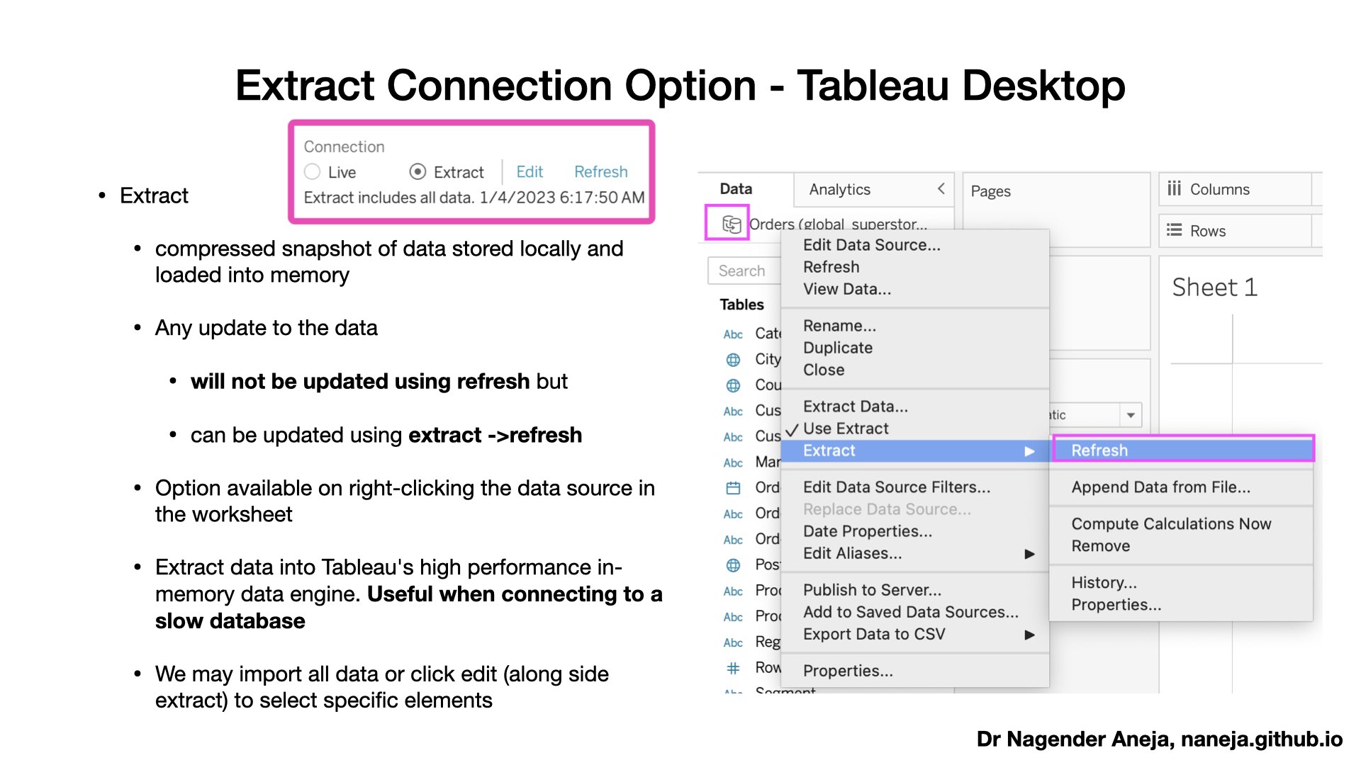Click the number hash icon beside Row field
The height and width of the screenshot is (765, 1361).
coord(733,668)
